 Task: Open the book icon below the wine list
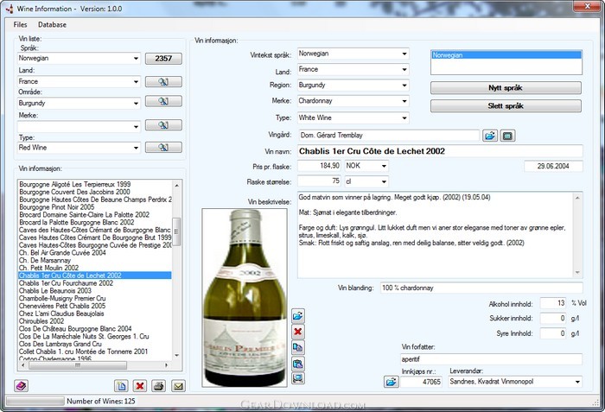22,386
